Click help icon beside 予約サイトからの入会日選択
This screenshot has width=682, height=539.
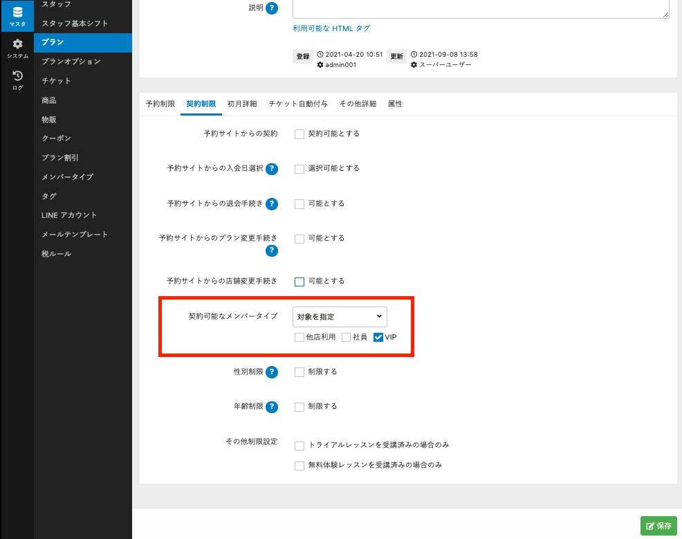pos(272,169)
